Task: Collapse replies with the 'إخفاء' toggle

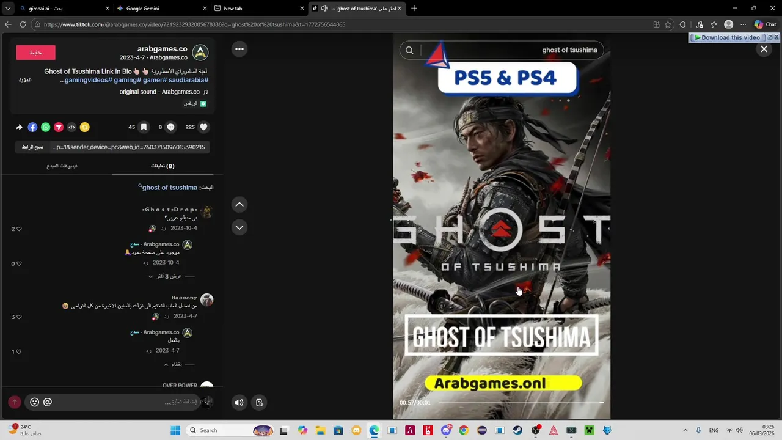Action: click(173, 364)
